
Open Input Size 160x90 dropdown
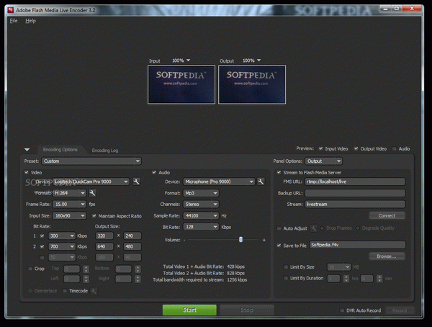pyautogui.click(x=70, y=215)
